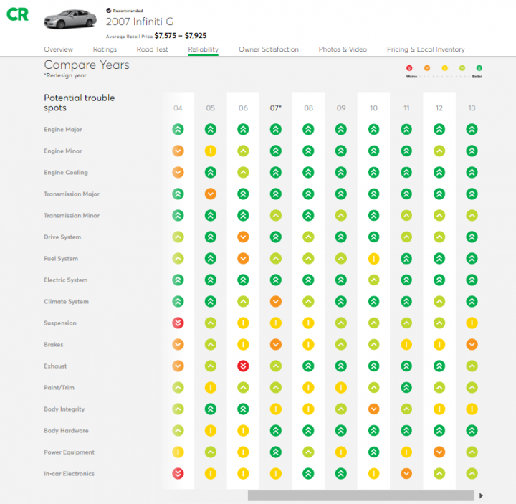Screen dimensions: 516x504
Task: Click orange Engine Minor icon for 04
Action: coord(178,151)
